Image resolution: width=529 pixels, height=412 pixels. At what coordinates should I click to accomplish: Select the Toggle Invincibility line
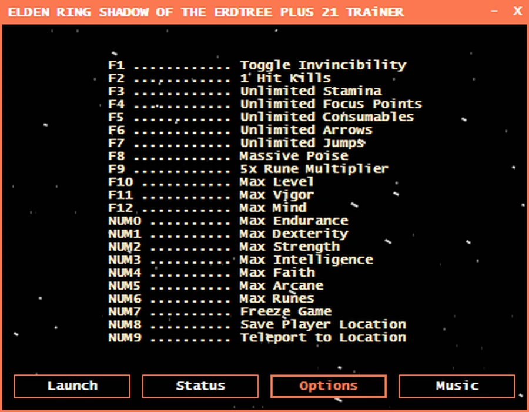(257, 65)
